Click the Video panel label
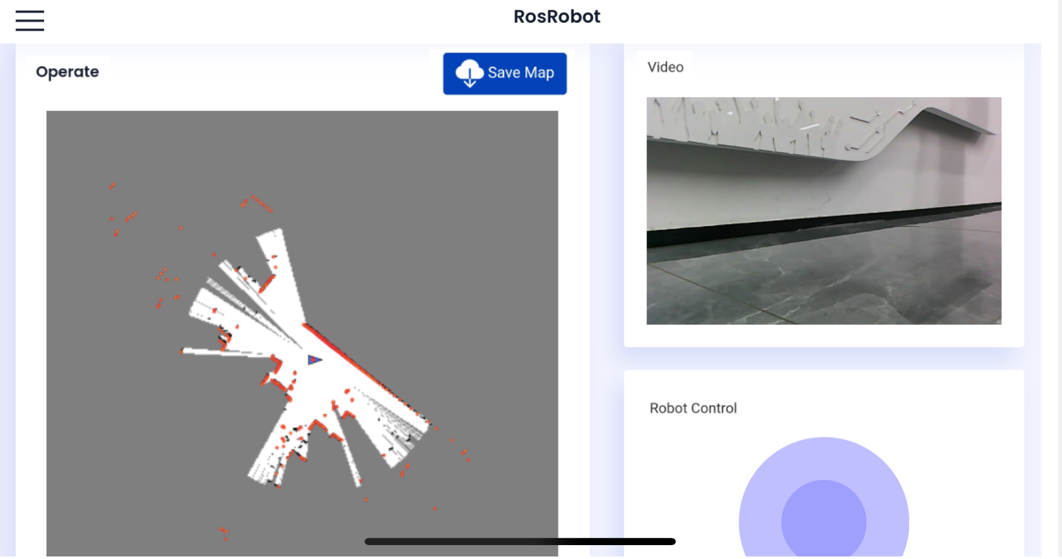Screen dimensions: 1062x559 pos(665,67)
